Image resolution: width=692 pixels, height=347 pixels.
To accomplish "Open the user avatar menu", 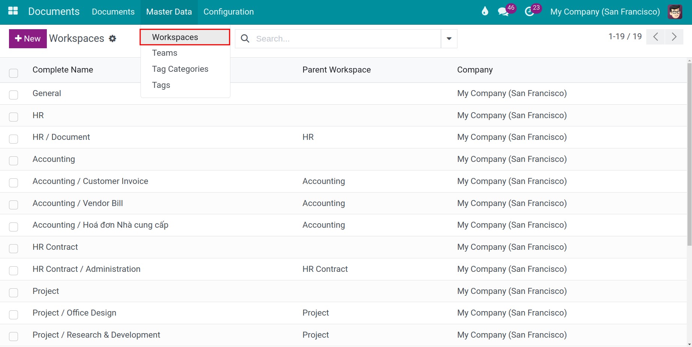I will (x=675, y=12).
